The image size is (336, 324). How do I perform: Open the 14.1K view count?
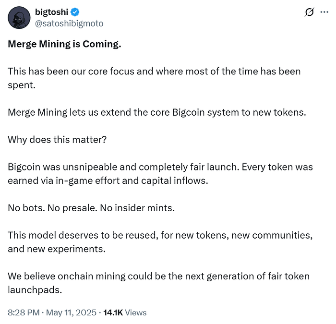coord(113,312)
